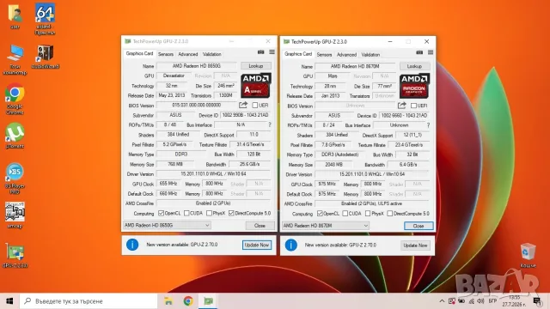
Task: Open Recycle Bin desktop icon
Action: click(528, 255)
